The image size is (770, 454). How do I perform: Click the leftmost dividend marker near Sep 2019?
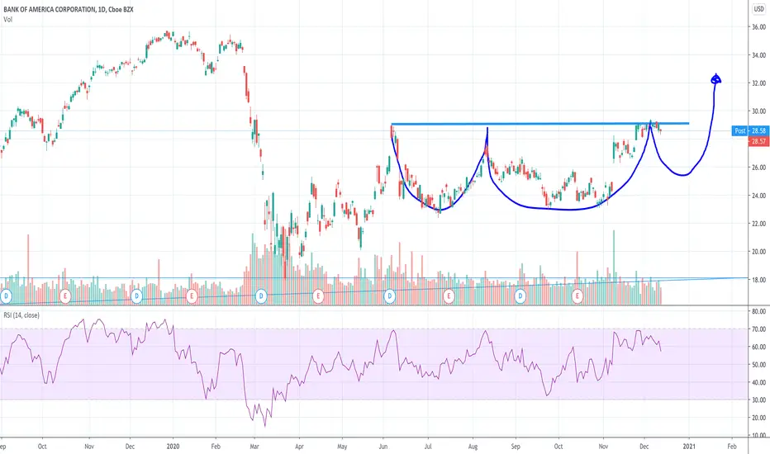[x=6, y=296]
